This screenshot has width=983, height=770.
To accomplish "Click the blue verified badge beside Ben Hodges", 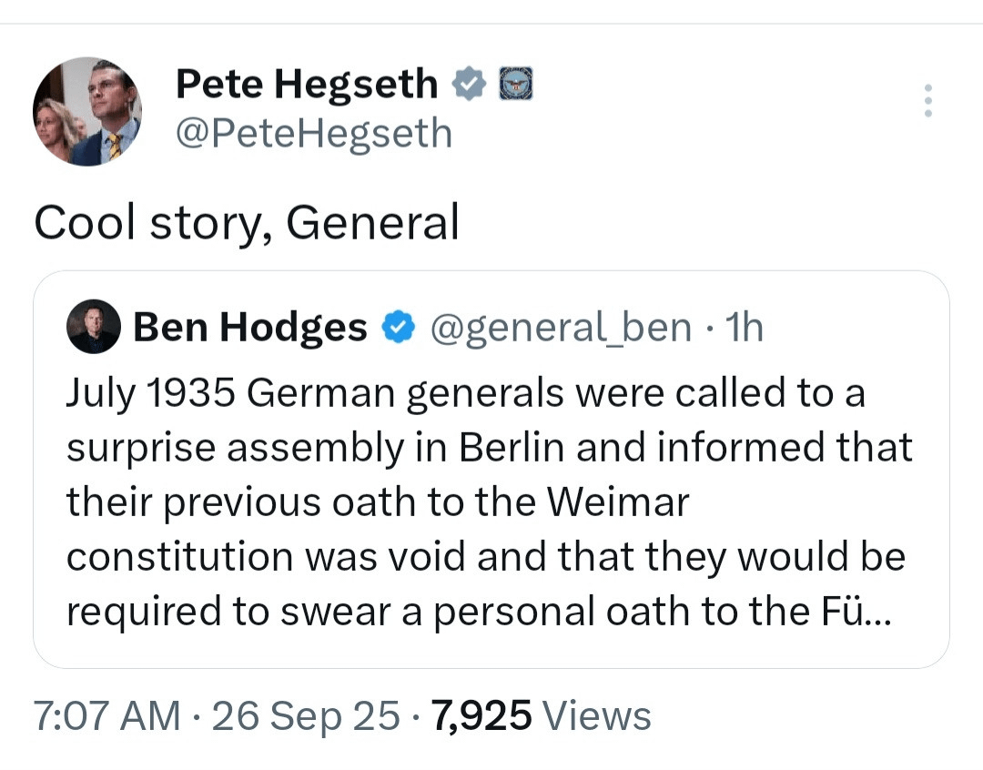I will (397, 328).
